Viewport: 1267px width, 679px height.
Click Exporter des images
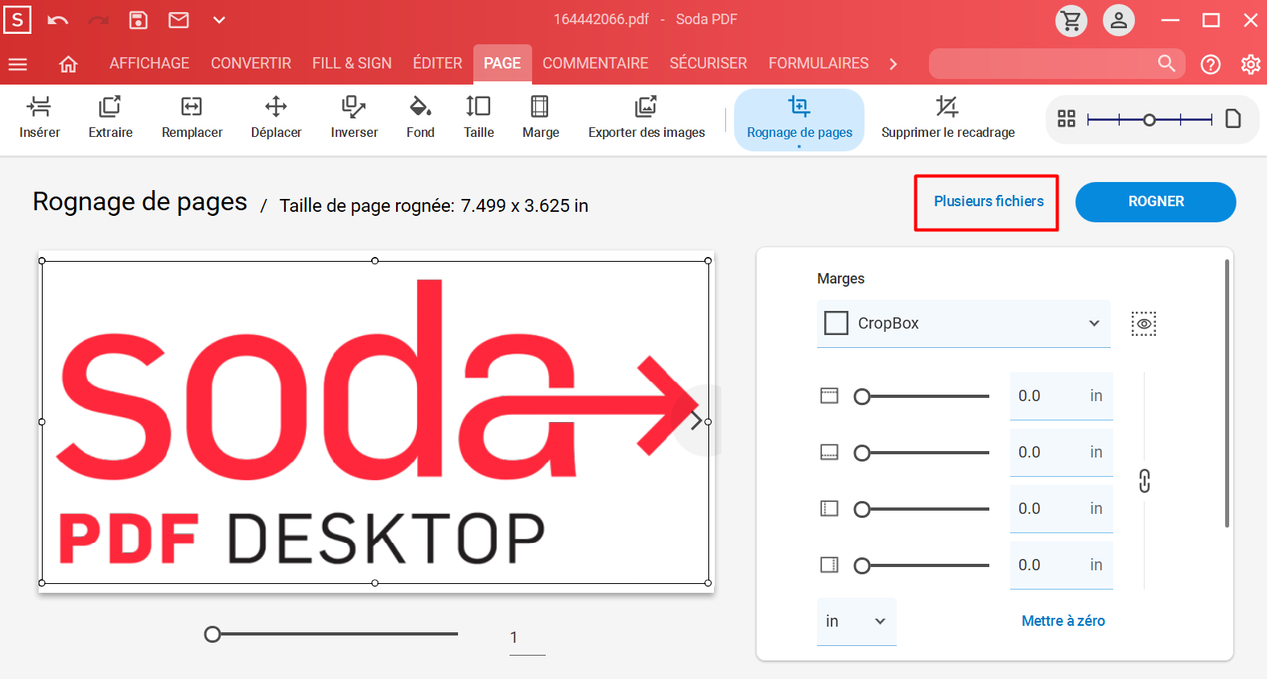click(646, 118)
